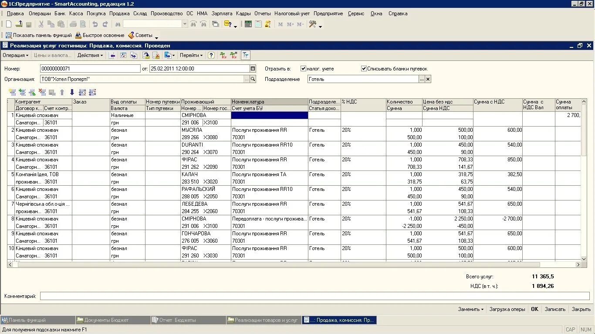
Task: Click the 1C help question icon
Action: [x=228, y=24]
